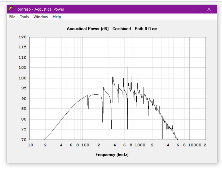The height and width of the screenshot is (170, 222).
Task: Click the tallest response peak near 105 dB
Action: 128,67
